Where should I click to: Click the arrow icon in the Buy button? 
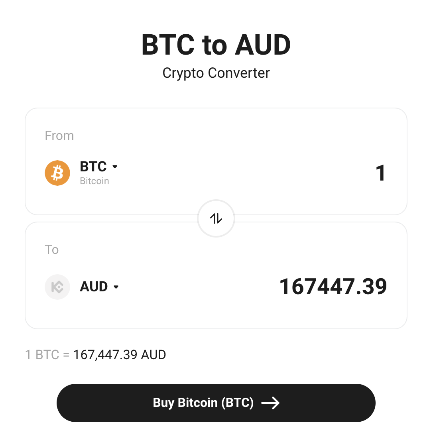tap(270, 403)
